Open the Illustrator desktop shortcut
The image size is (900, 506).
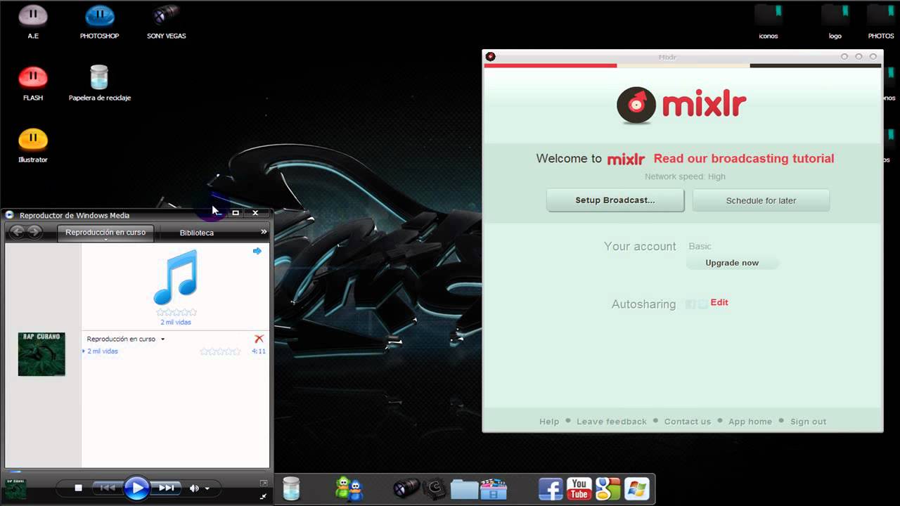tap(33, 145)
